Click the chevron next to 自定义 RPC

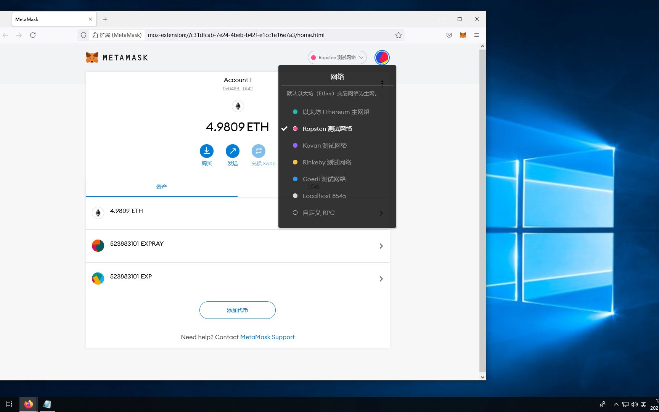pos(381,213)
